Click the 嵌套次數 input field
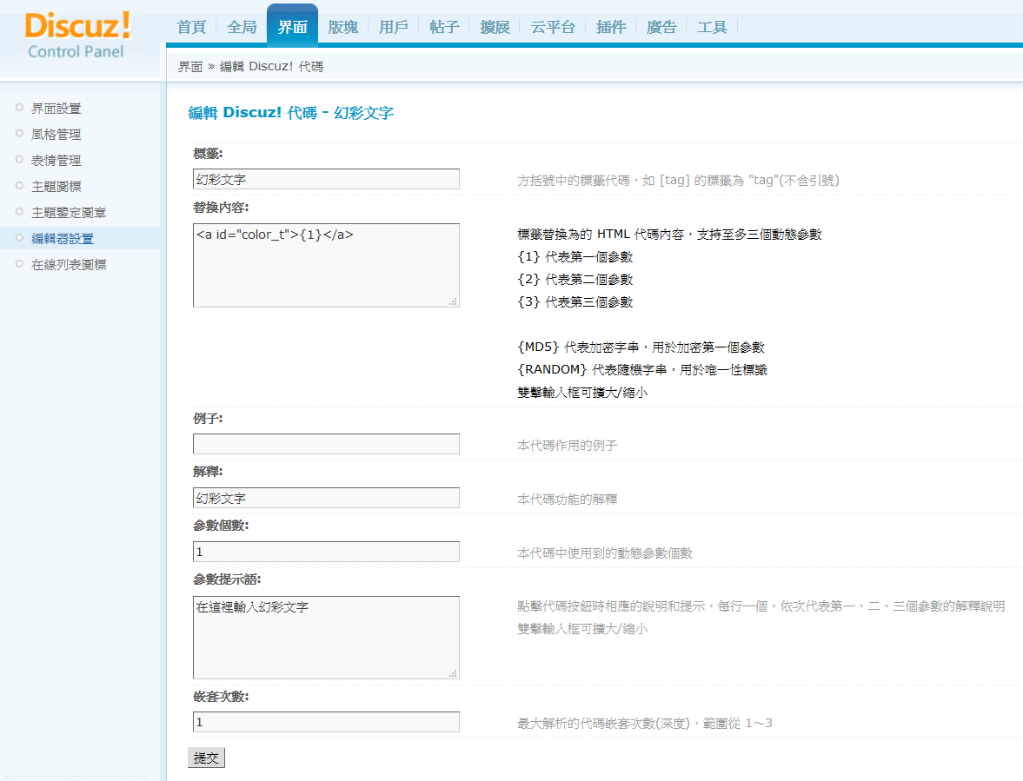Image resolution: width=1023 pixels, height=781 pixels. point(326,722)
